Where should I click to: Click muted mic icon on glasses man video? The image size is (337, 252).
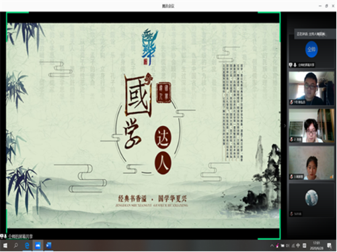coord(291,102)
